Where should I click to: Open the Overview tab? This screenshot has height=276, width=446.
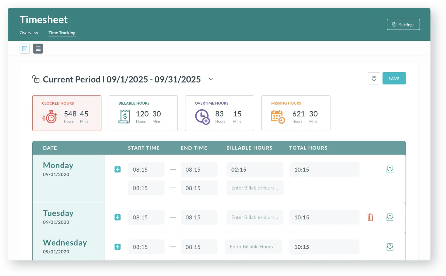pos(29,33)
